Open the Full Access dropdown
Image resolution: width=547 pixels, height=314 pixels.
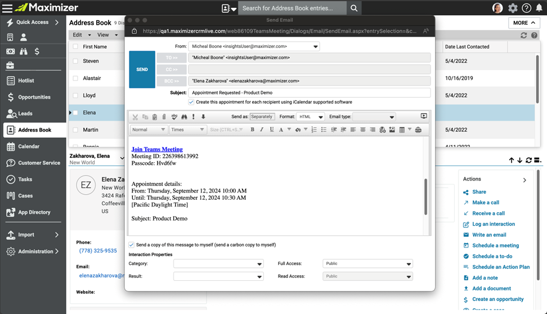[367, 264]
